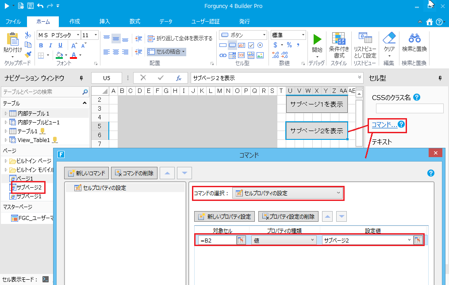
Task: Apply the red font color A
Action: point(73,55)
